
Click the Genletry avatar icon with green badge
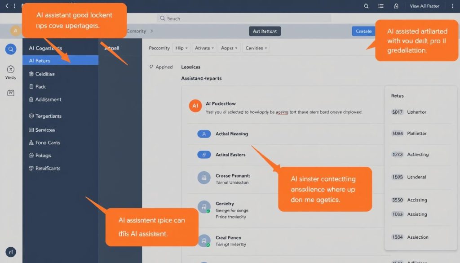204,207
